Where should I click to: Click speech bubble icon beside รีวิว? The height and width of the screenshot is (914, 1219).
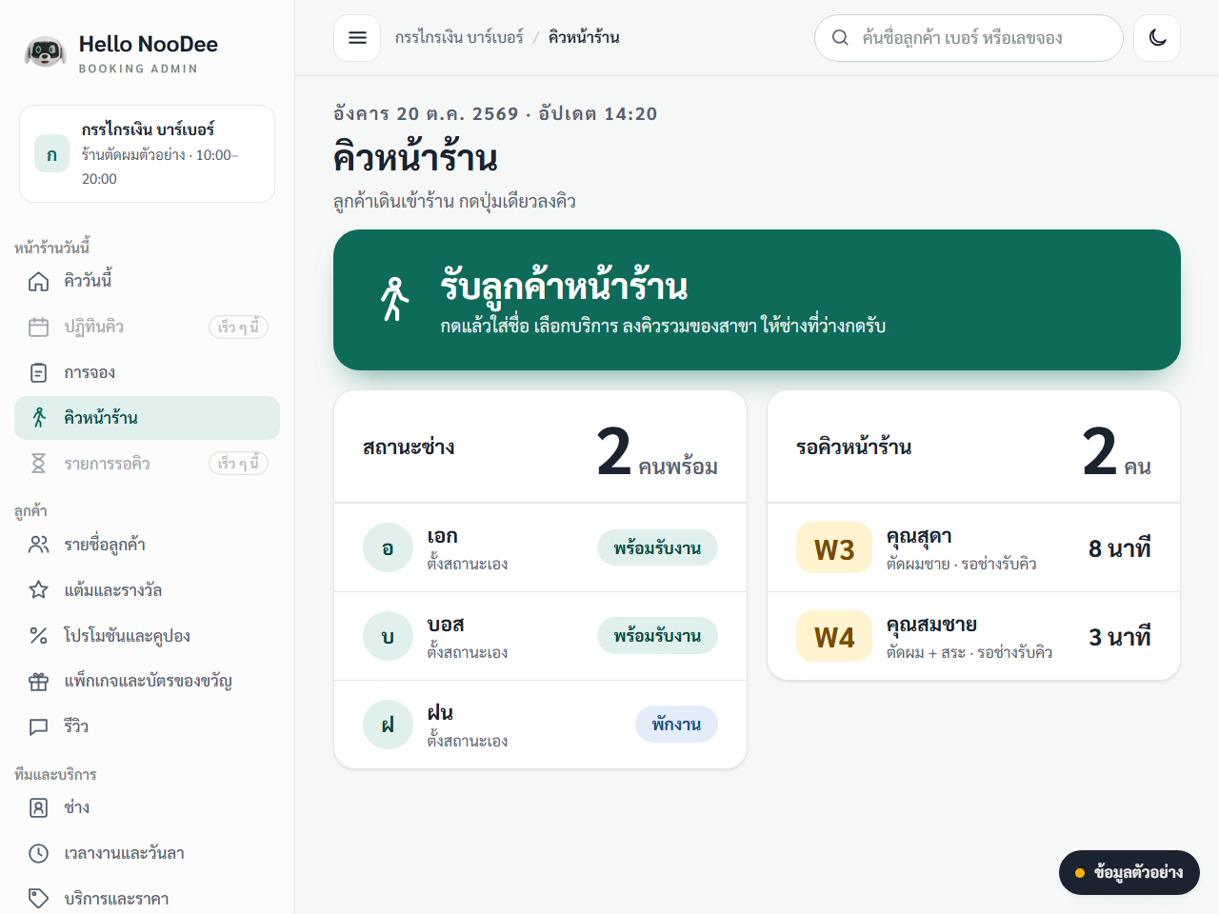click(38, 727)
